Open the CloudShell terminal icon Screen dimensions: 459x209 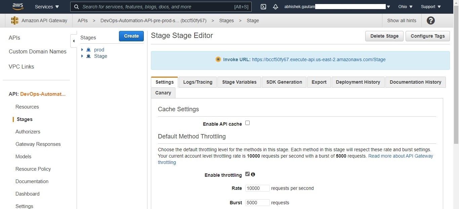pyautogui.click(x=263, y=7)
